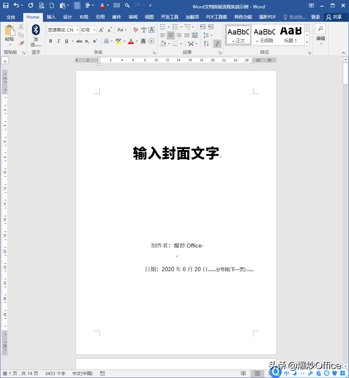Increase font size with grow font icon

tap(101, 30)
